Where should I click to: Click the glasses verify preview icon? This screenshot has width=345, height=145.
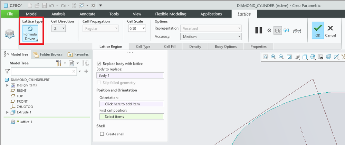(x=297, y=31)
